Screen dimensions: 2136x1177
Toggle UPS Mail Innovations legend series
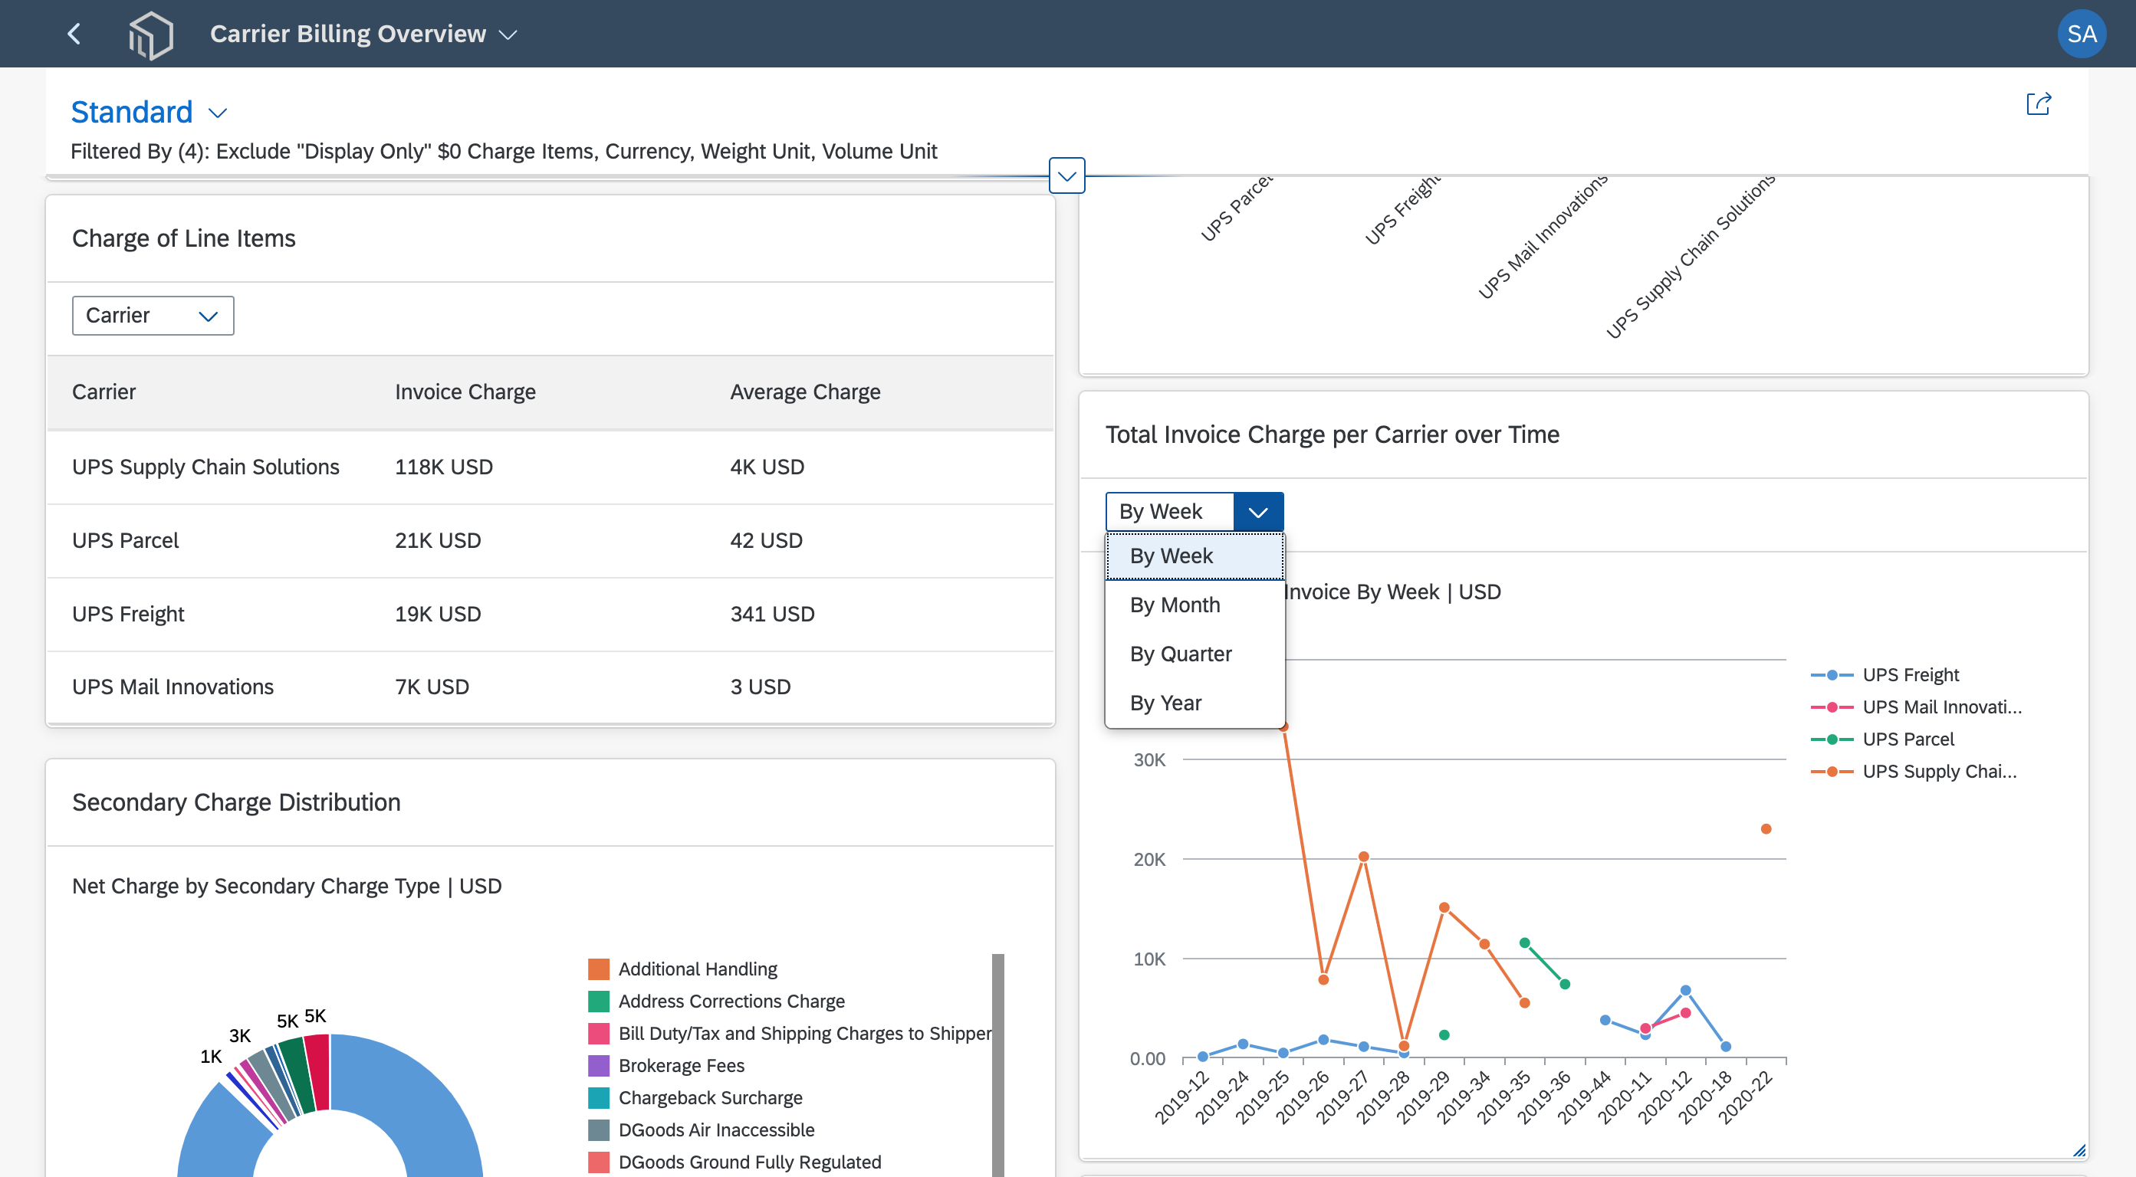[x=1916, y=707]
